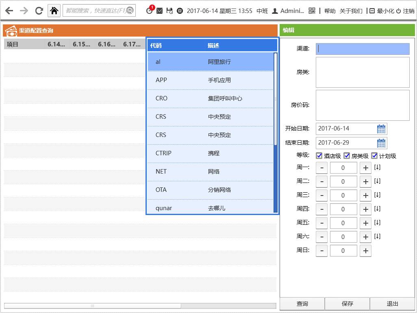417x313 pixels.
Task: Refresh the page using reload icon
Action: [39, 11]
